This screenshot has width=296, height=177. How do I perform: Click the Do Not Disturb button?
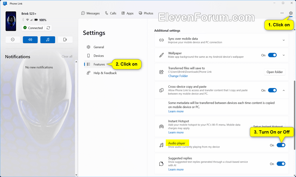[x=13, y=40]
